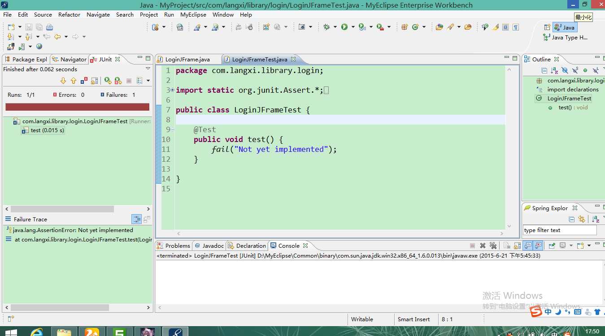
Task: Open the Declaration tab
Action: click(x=247, y=246)
